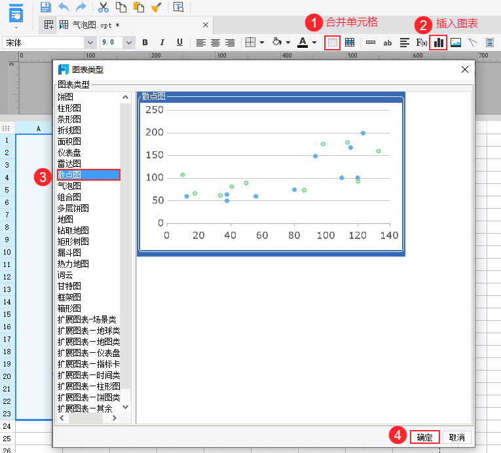Open the font name dropdown
The width and height of the screenshot is (501, 453).
(90, 43)
